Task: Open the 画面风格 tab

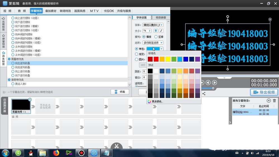Action: [80, 11]
